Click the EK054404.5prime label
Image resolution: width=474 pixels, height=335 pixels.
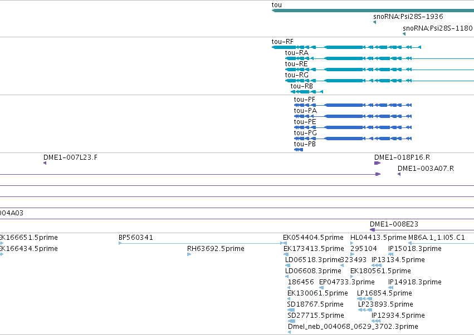[313, 238]
